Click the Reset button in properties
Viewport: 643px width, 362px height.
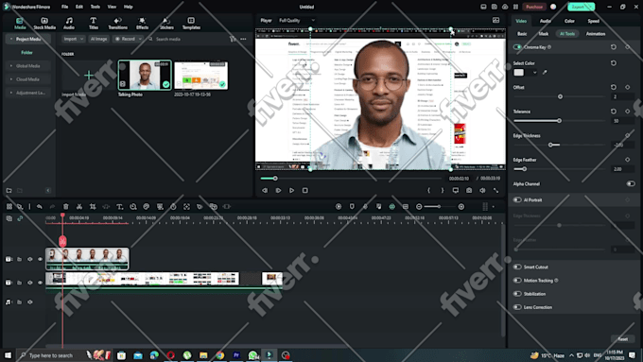click(x=622, y=339)
